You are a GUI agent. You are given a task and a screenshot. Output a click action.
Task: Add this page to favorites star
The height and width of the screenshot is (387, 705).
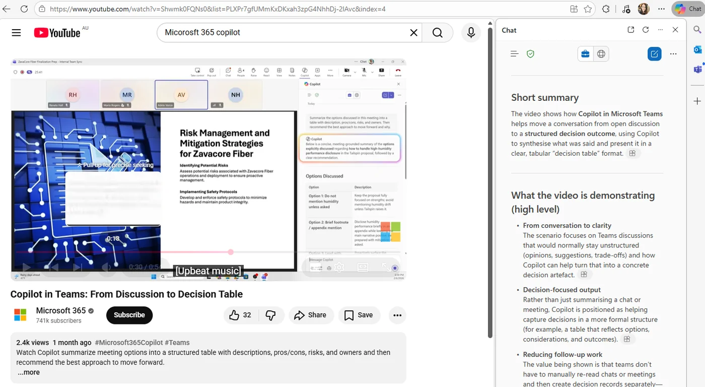(x=588, y=9)
